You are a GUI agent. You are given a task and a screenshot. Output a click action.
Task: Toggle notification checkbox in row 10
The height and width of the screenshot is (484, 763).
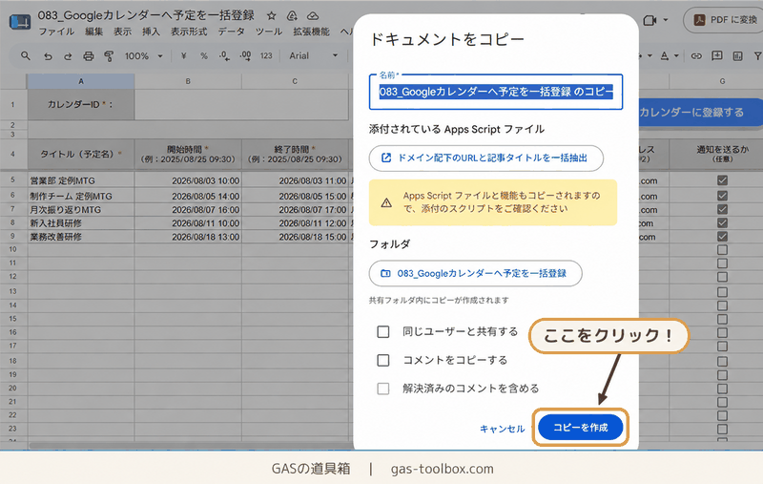pos(722,250)
